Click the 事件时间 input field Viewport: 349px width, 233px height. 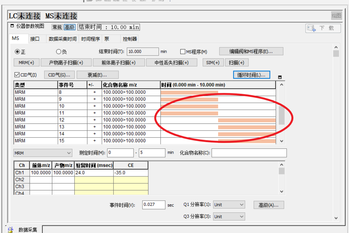click(153, 205)
